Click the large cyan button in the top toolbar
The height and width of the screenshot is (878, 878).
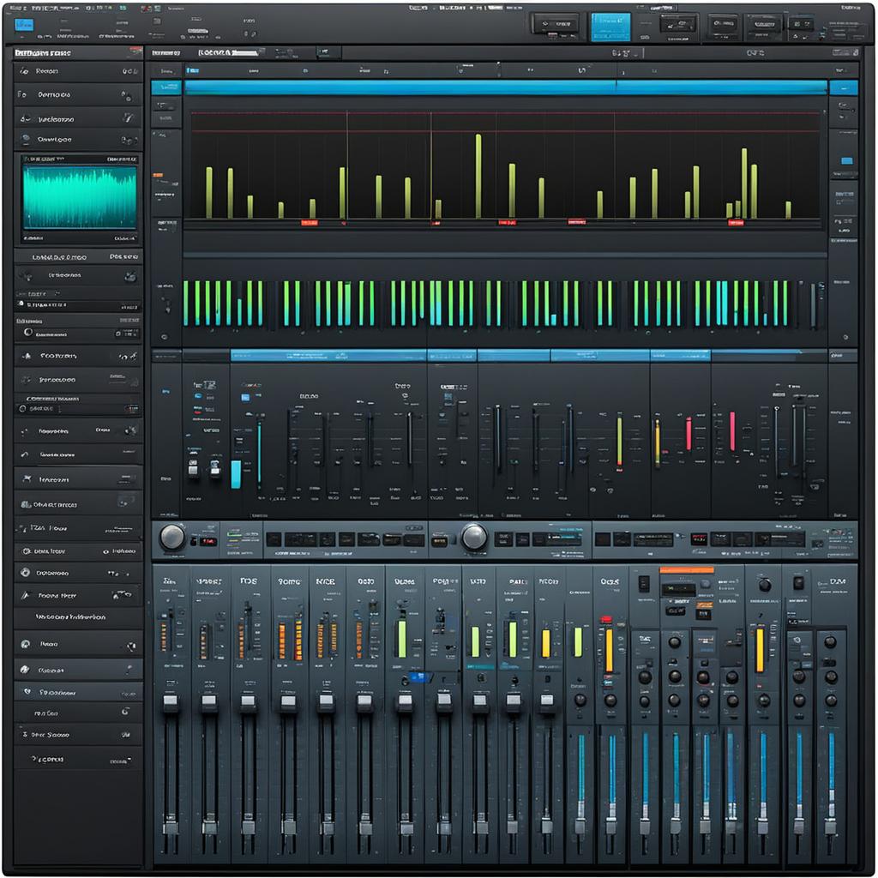point(610,27)
